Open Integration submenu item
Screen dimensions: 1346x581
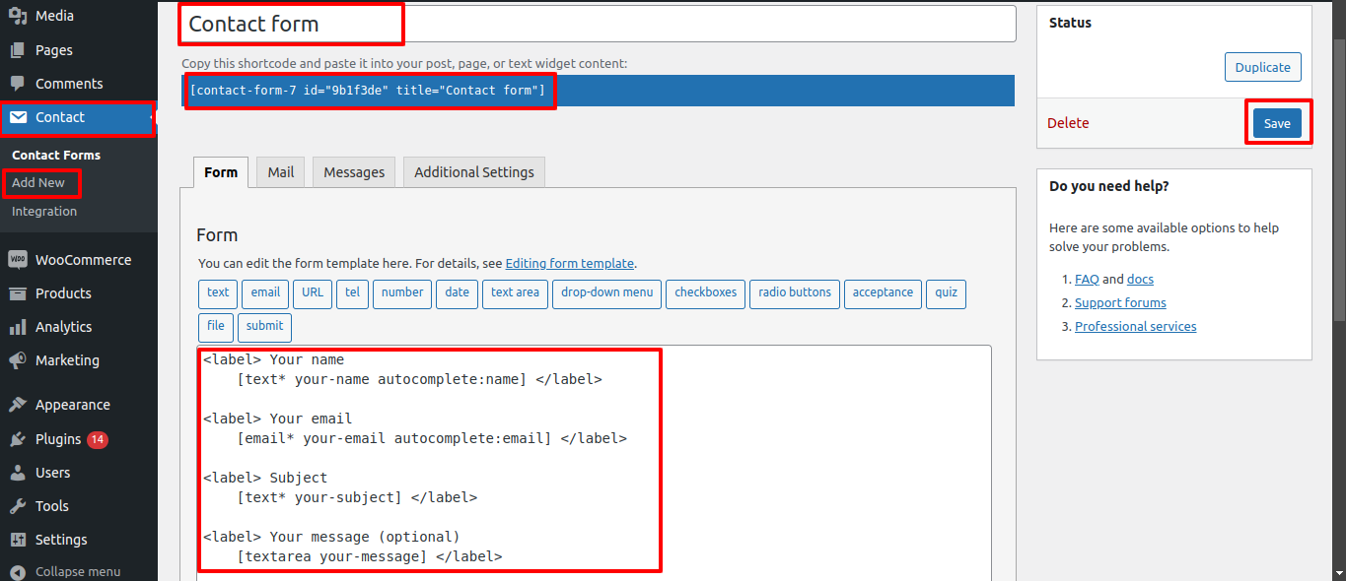44,211
